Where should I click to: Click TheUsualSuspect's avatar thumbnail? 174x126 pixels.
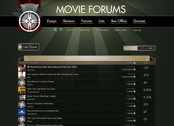[22, 90]
